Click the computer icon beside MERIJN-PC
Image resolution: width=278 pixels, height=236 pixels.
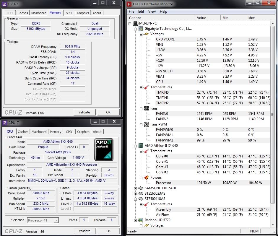point(135,23)
